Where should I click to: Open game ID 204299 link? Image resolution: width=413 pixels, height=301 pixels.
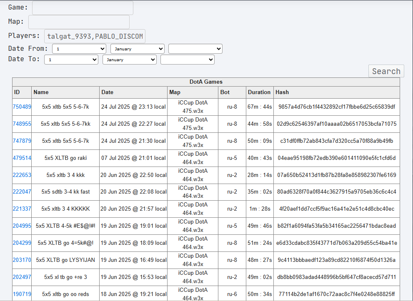(x=22, y=243)
